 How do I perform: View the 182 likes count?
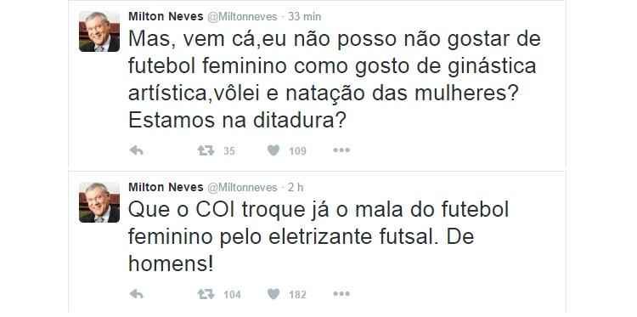[297, 294]
